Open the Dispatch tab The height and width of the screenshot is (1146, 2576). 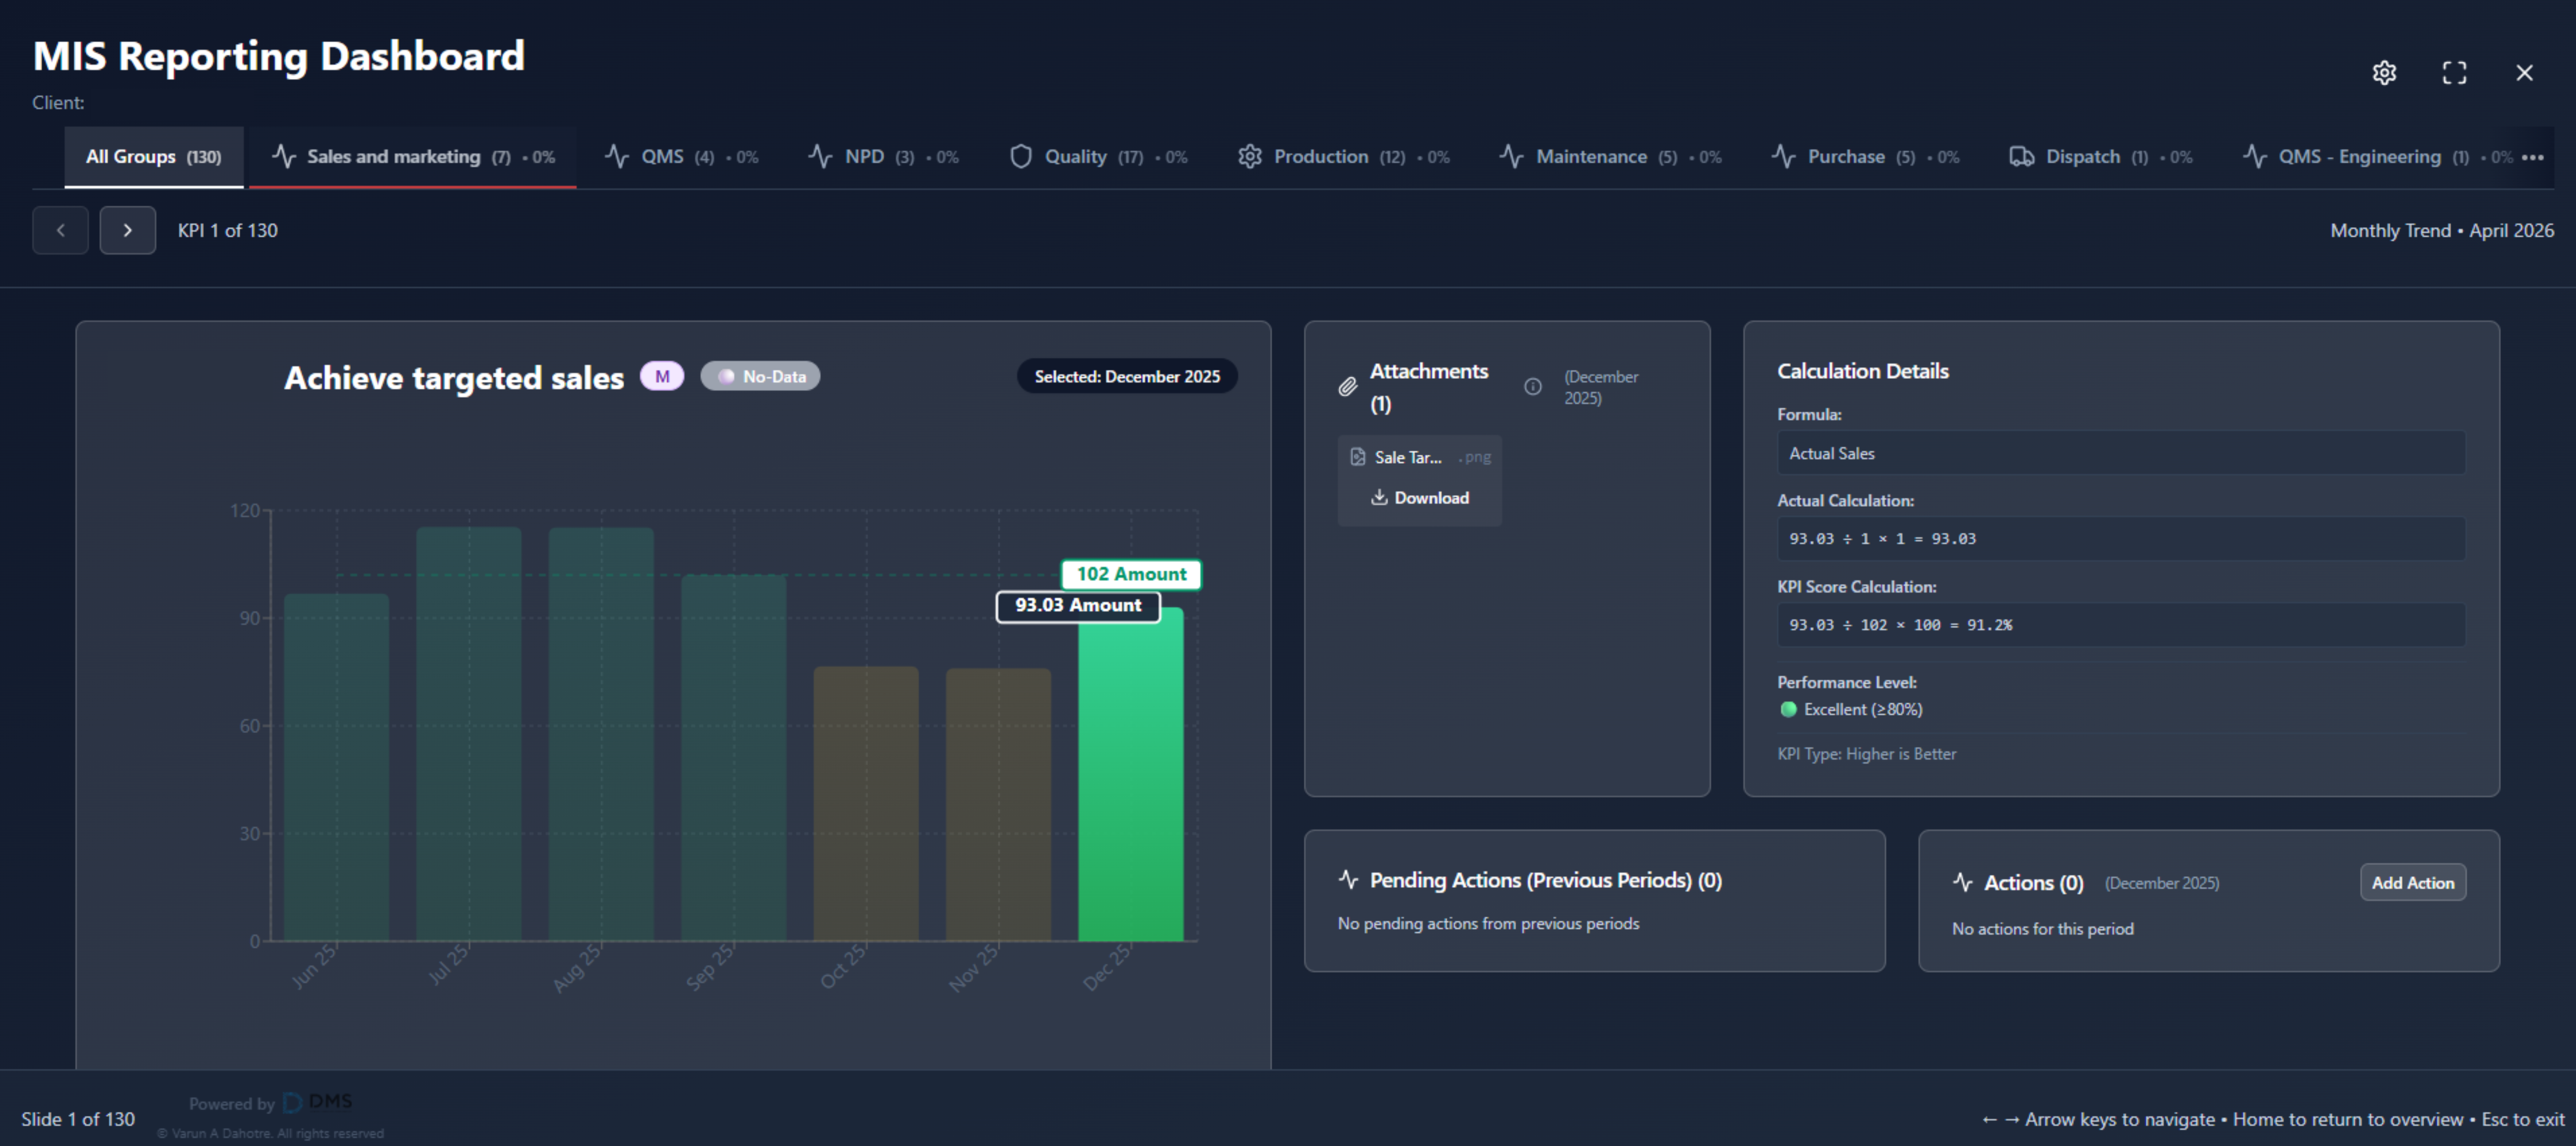[x=2100, y=157]
